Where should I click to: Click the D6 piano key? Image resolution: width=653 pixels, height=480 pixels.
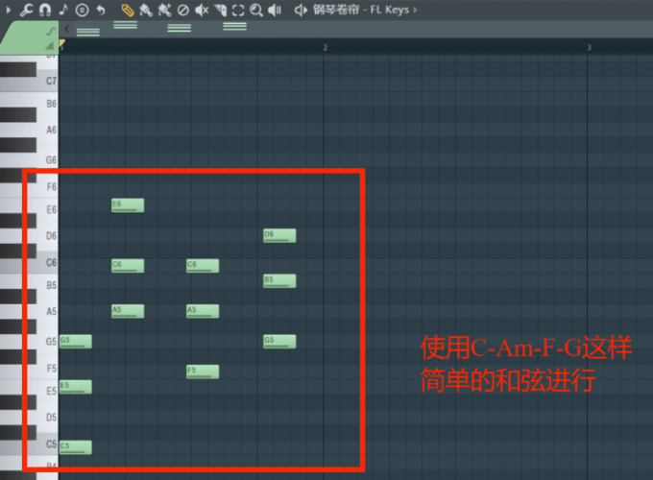click(x=46, y=236)
